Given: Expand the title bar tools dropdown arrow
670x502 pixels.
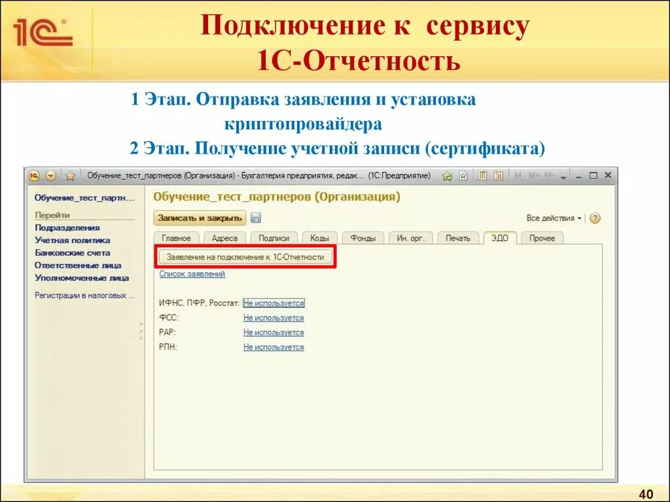Looking at the screenshot, I should tap(563, 176).
